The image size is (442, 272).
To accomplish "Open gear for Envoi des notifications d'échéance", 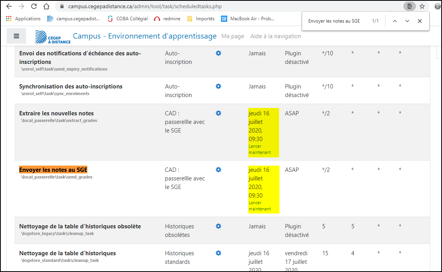I will 218,53.
